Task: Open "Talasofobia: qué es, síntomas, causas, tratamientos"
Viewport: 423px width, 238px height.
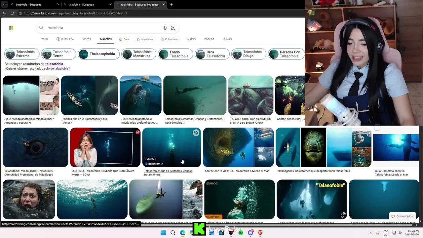Action: point(169,173)
